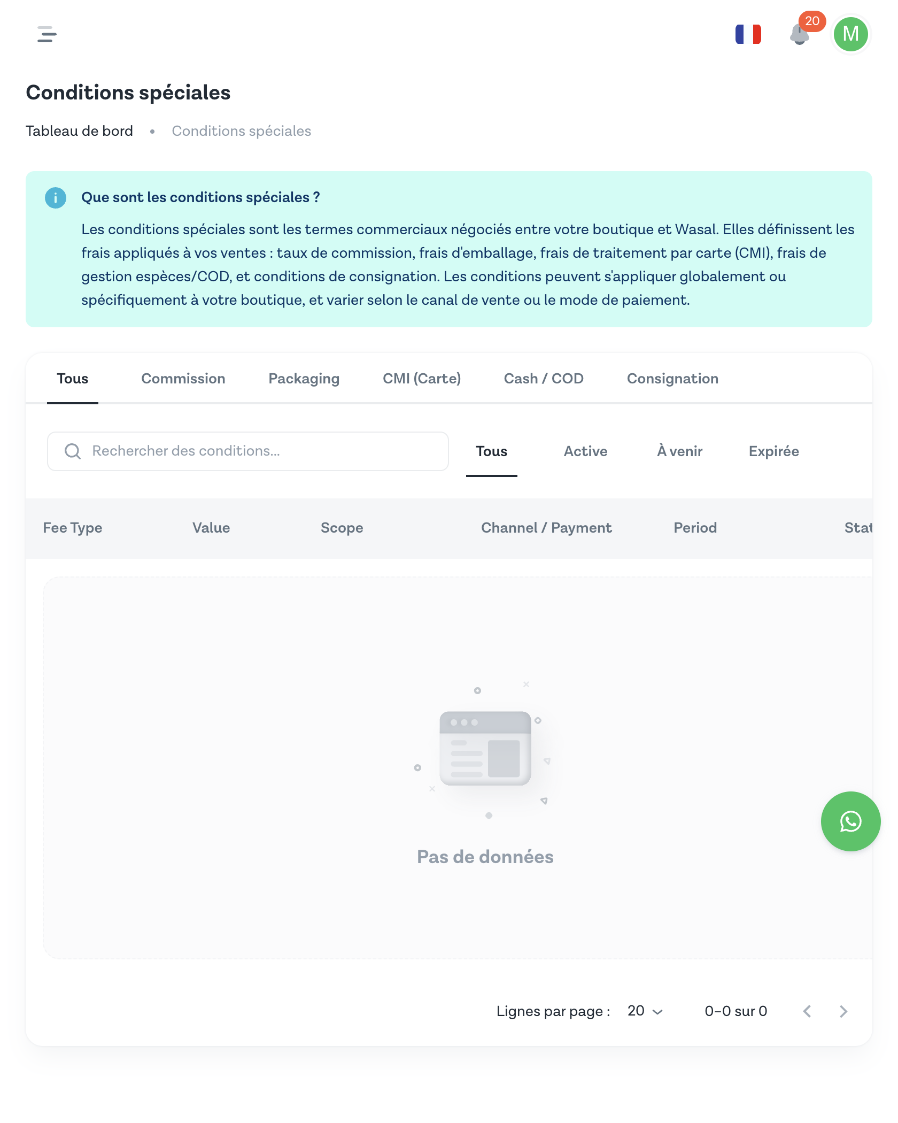This screenshot has width=898, height=1123.
Task: Go to the next page arrow
Action: 843,1011
